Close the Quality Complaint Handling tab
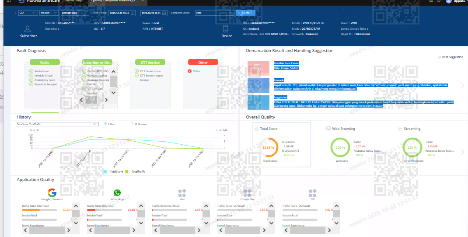The width and height of the screenshot is (468, 237). click(143, 1)
